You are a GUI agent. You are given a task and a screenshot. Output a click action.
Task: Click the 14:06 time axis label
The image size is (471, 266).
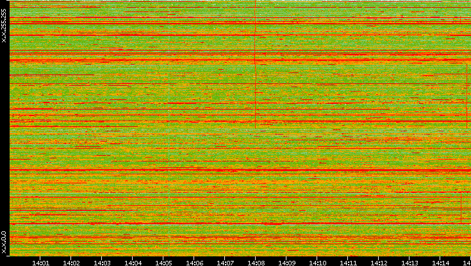click(x=194, y=263)
